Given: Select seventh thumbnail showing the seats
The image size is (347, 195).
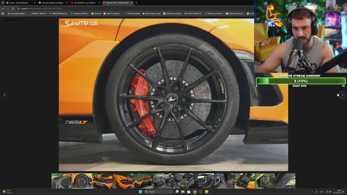Looking at the screenshot, I should 184,181.
